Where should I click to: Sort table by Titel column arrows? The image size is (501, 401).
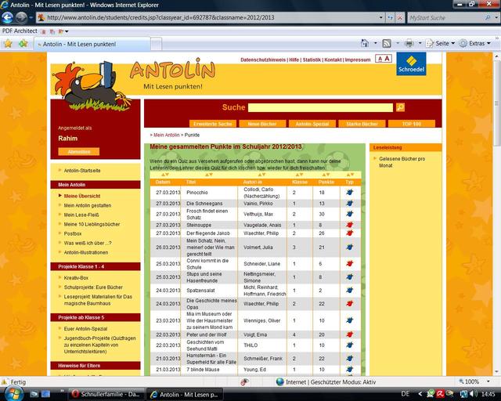point(209,175)
